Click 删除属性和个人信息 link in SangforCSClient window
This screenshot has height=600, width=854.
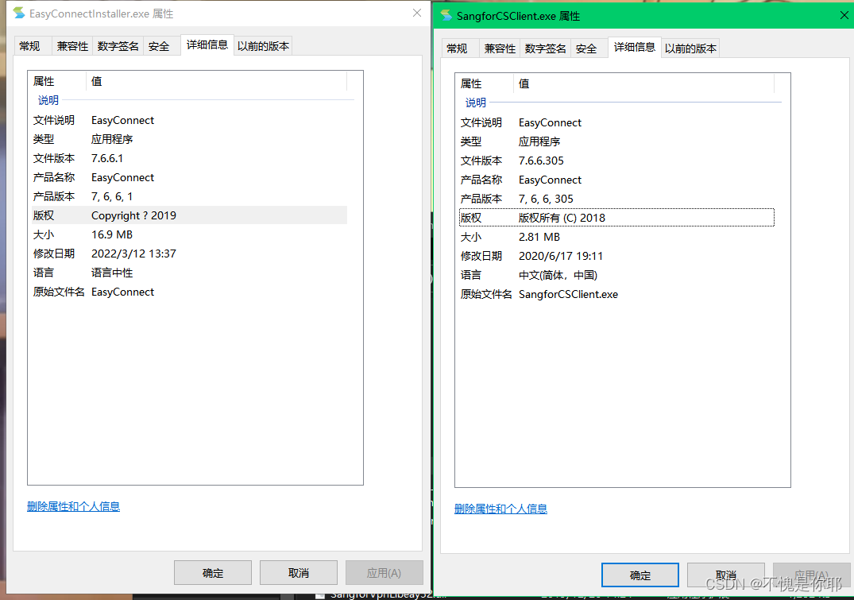[x=500, y=509]
